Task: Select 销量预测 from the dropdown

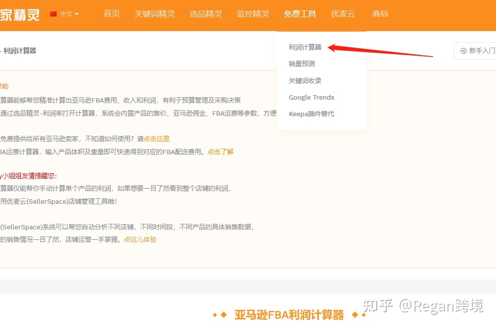Action: click(302, 64)
